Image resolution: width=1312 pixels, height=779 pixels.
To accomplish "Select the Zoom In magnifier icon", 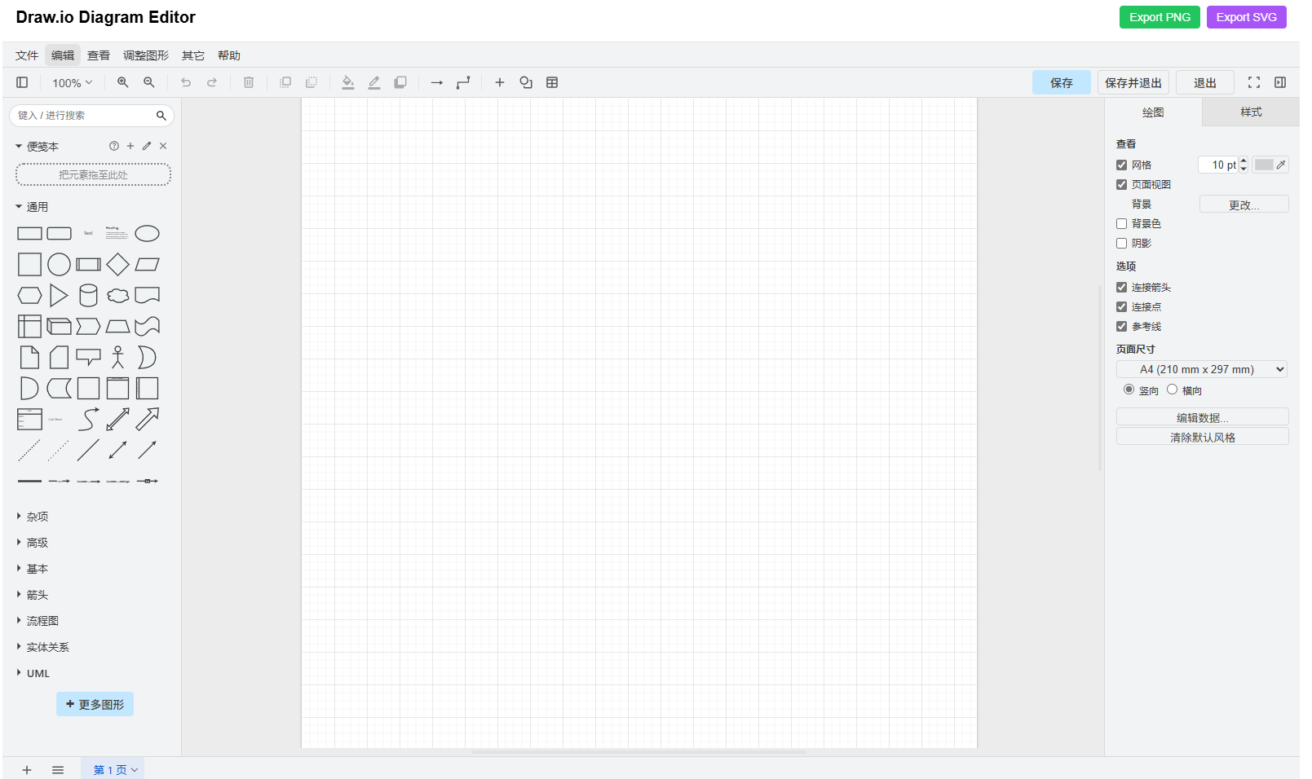I will coord(122,82).
